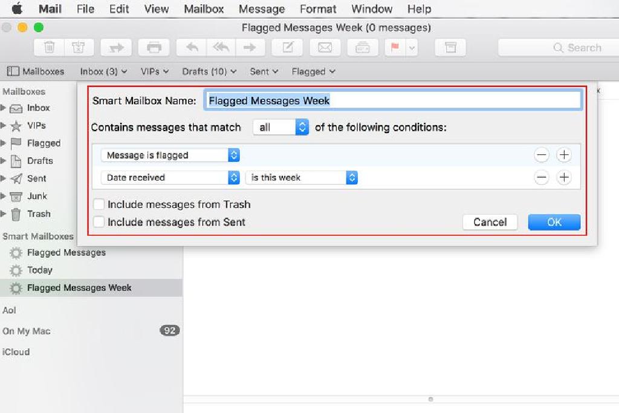This screenshot has height=413, width=619.
Task: Expand the Trash disclosure triangle
Action: coord(3,214)
